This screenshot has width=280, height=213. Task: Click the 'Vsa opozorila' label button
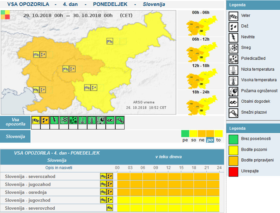(x=15, y=123)
